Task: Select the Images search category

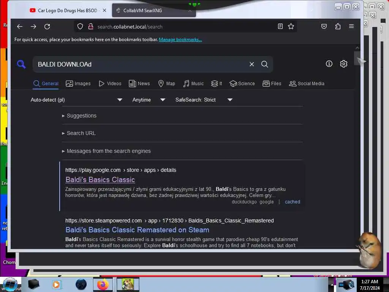Action: 78,84
